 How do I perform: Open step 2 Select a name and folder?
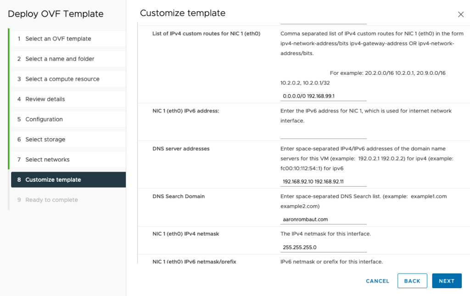coord(60,59)
